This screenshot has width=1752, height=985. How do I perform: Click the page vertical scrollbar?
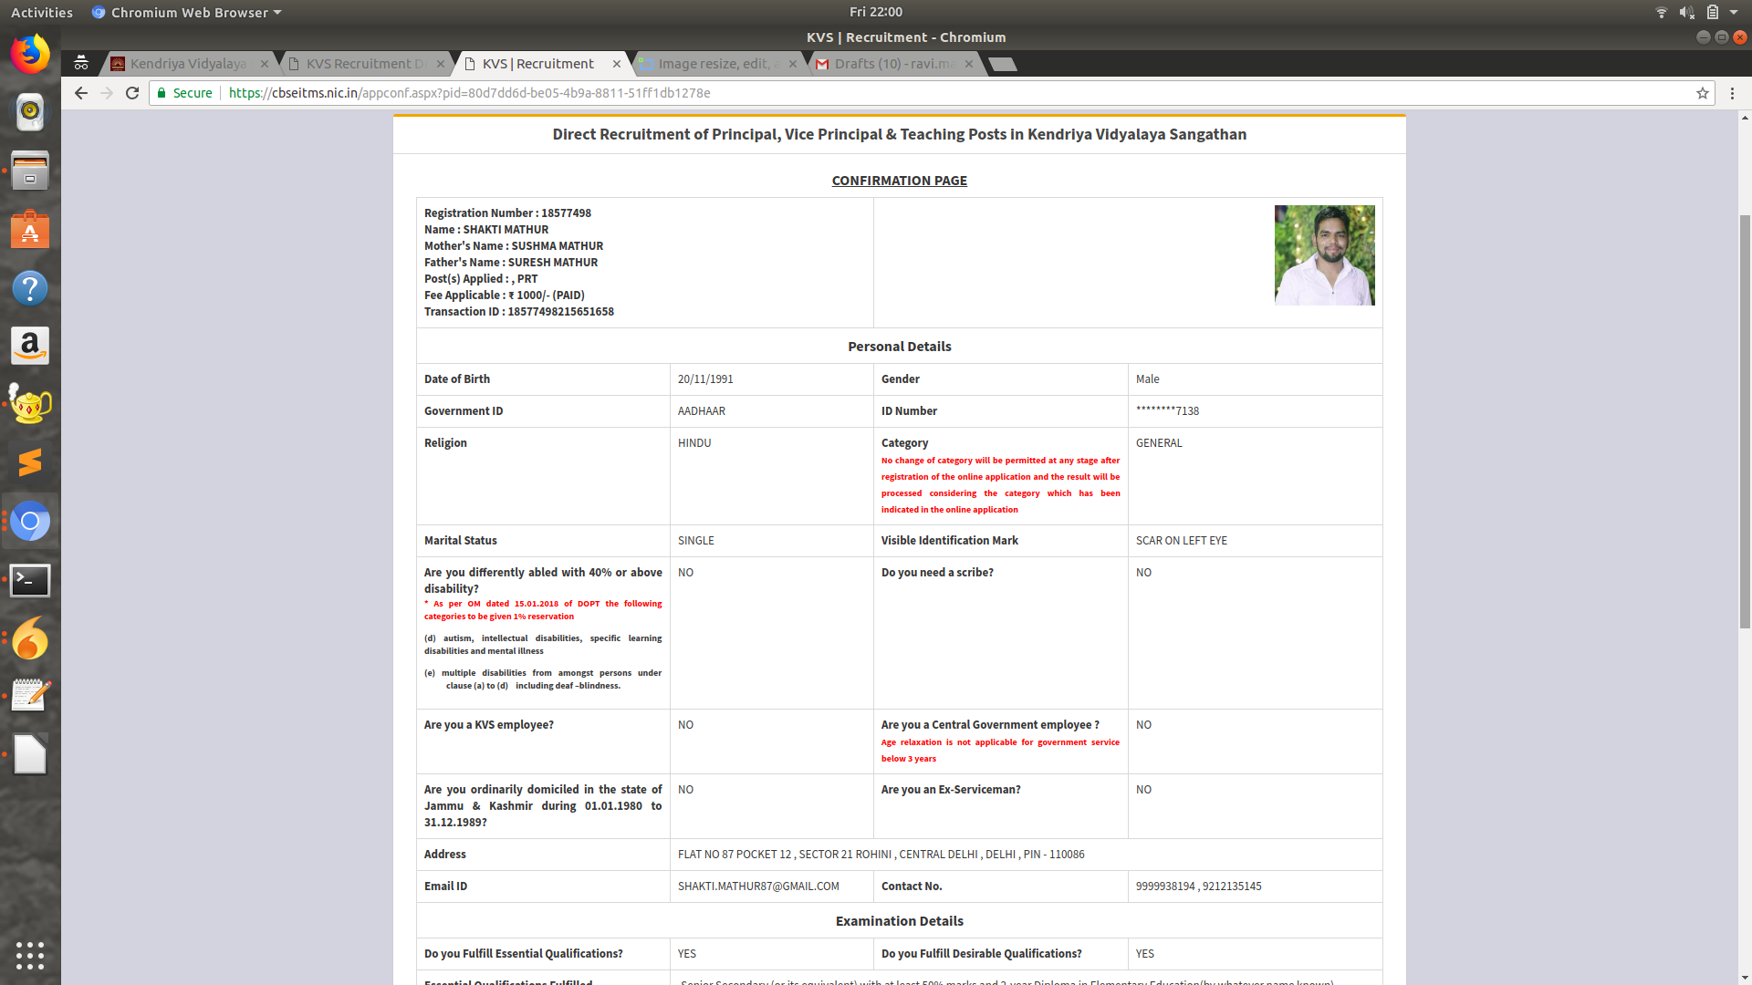[1745, 420]
